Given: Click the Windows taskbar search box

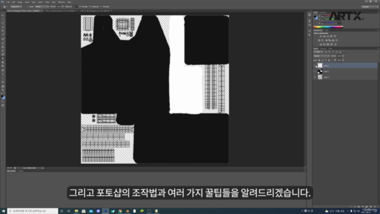Looking at the screenshot, I should click(x=33, y=211).
